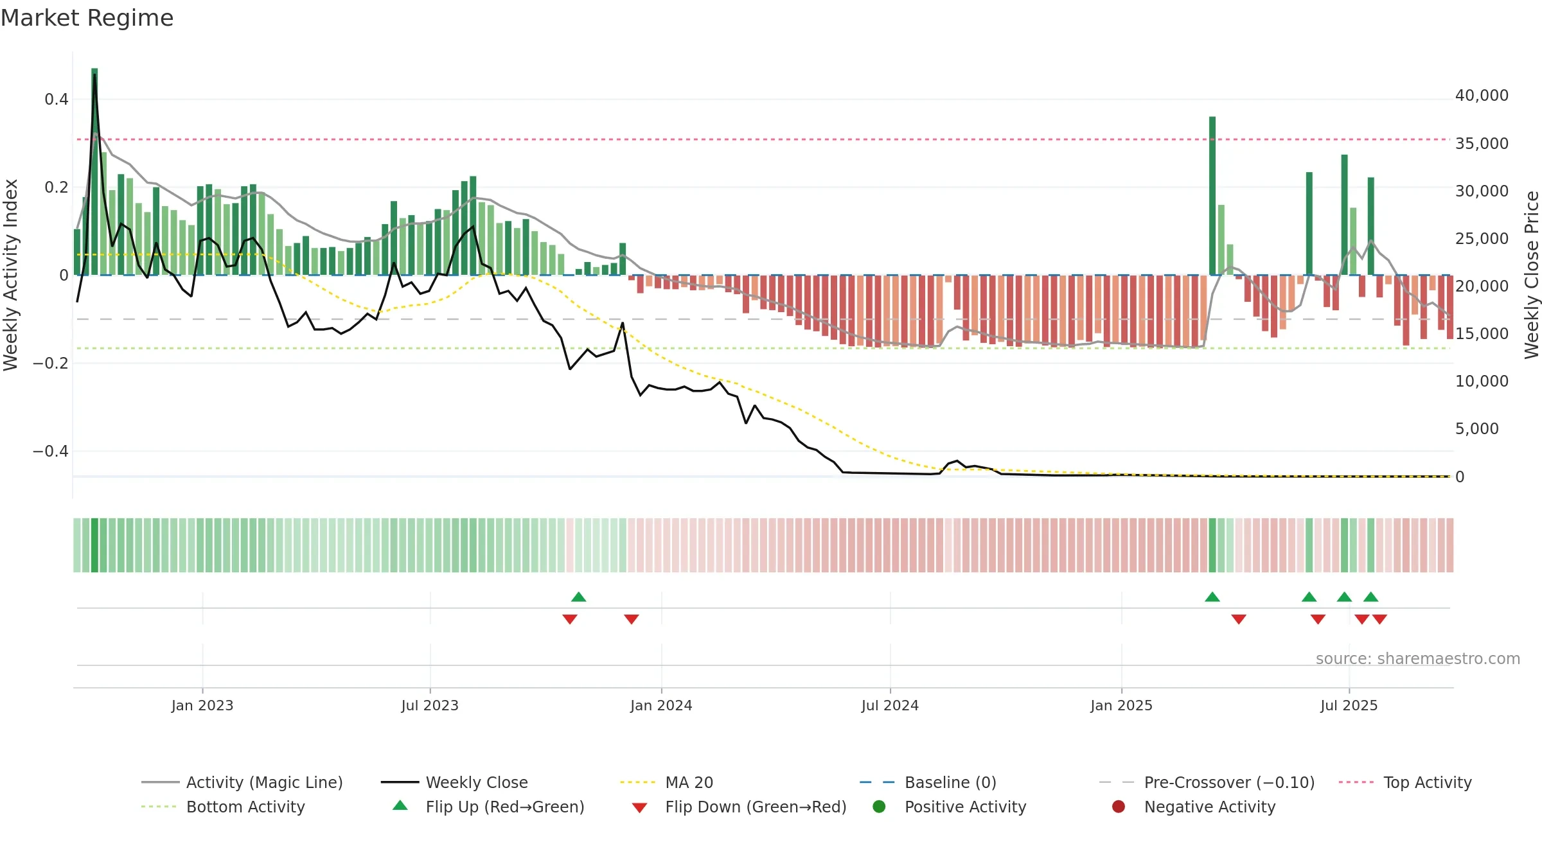Click the darkest green cell in the regime heat strip
Viewport: 1542px width, 867px height.
click(94, 545)
